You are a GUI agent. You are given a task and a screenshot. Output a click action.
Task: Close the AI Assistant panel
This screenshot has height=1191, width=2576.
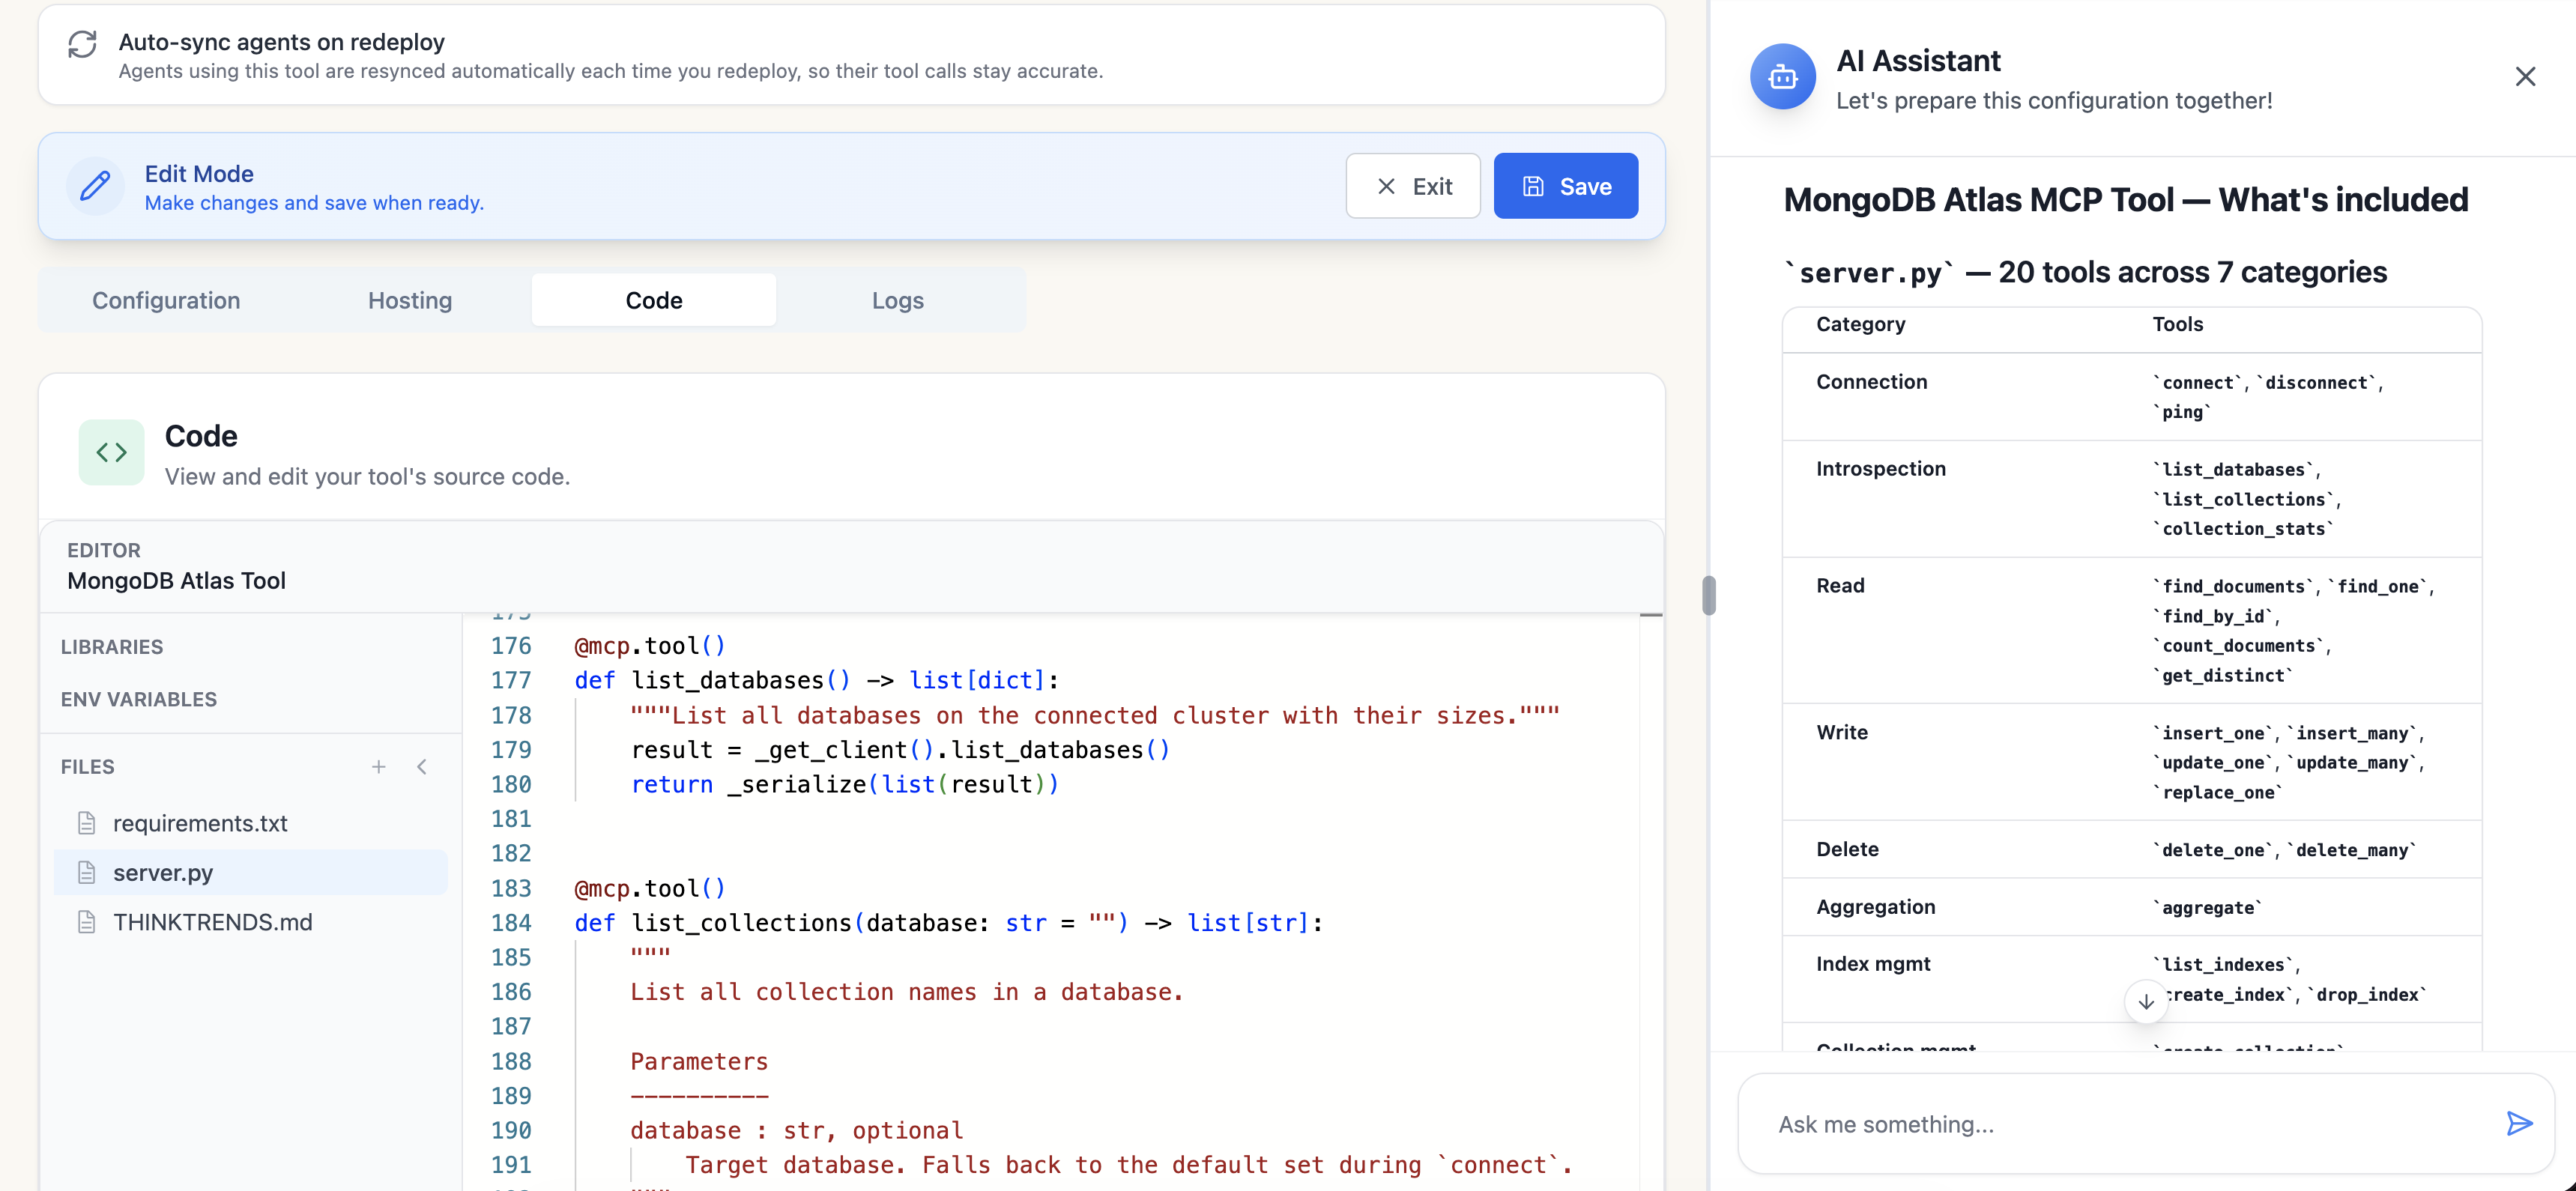click(x=2525, y=77)
